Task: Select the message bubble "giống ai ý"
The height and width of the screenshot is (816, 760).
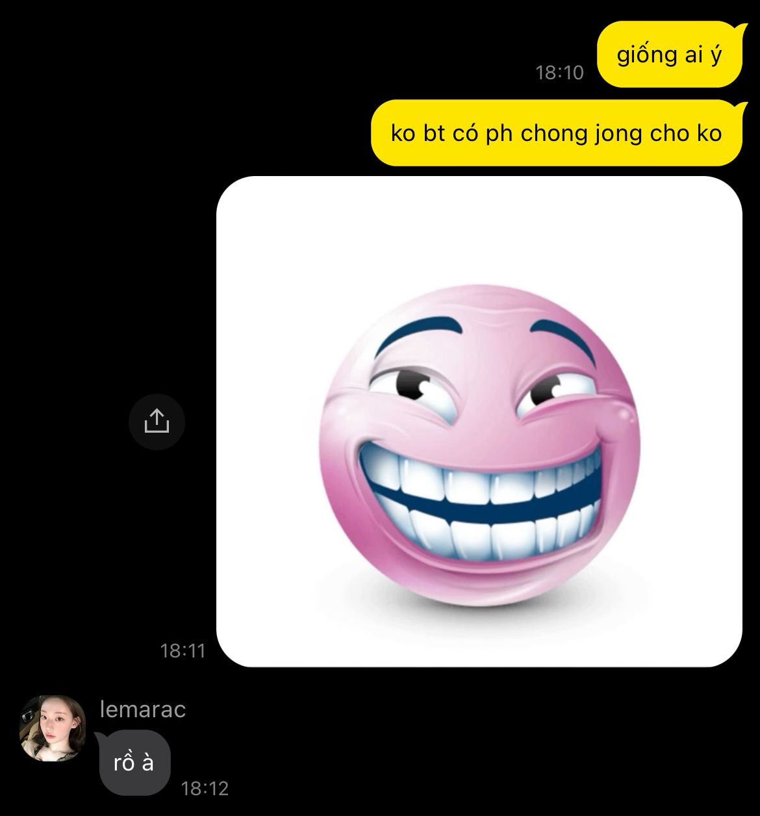Action: pyautogui.click(x=670, y=55)
